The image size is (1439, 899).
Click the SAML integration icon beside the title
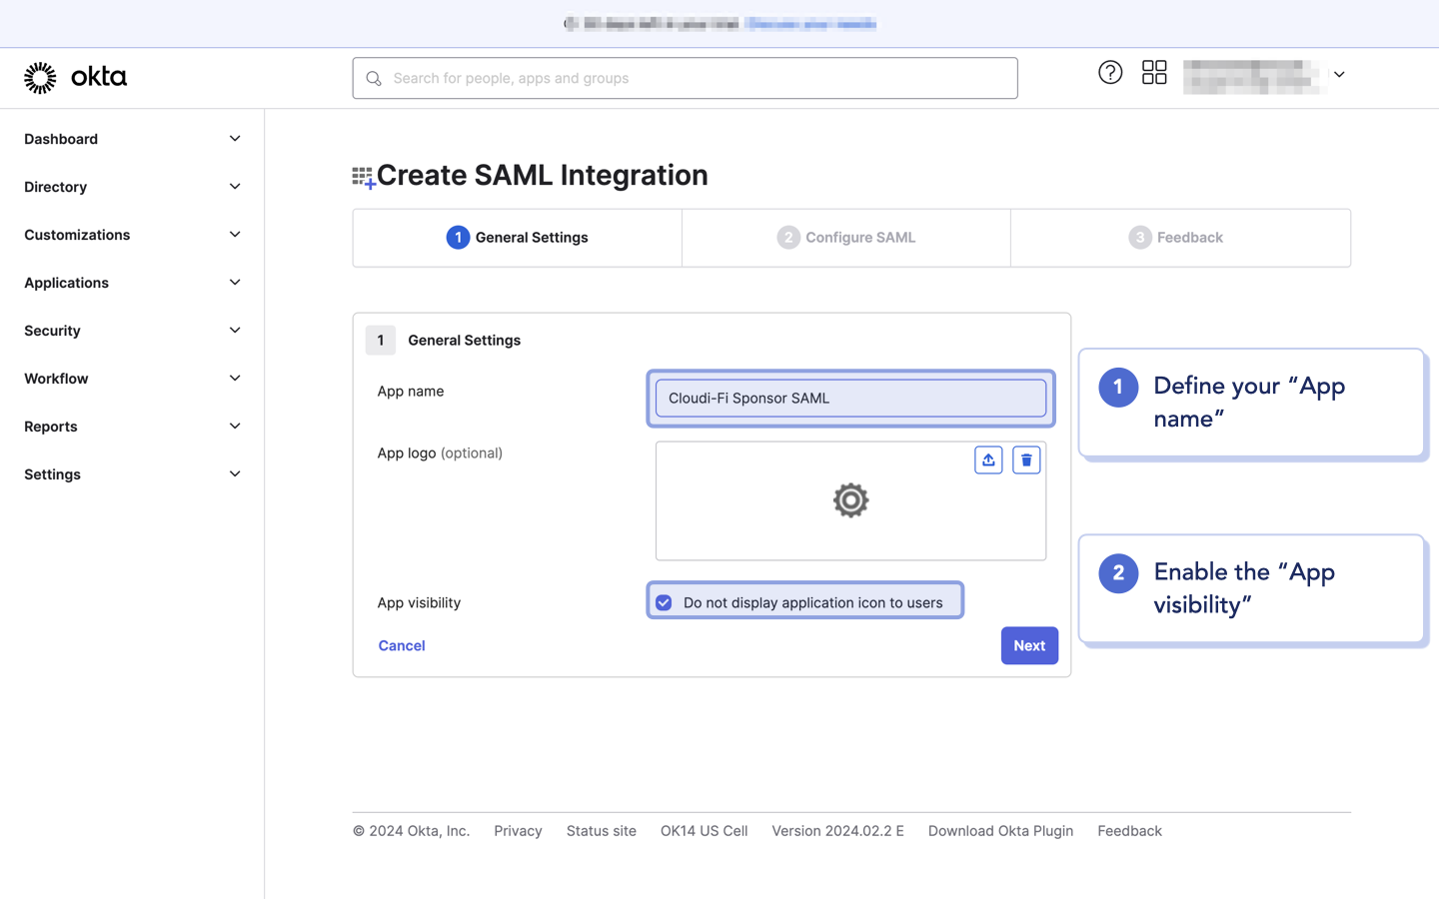pyautogui.click(x=364, y=175)
